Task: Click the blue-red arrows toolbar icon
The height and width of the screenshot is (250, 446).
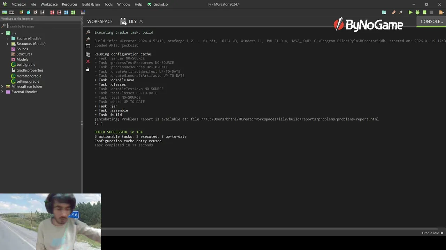Action: click(83, 12)
